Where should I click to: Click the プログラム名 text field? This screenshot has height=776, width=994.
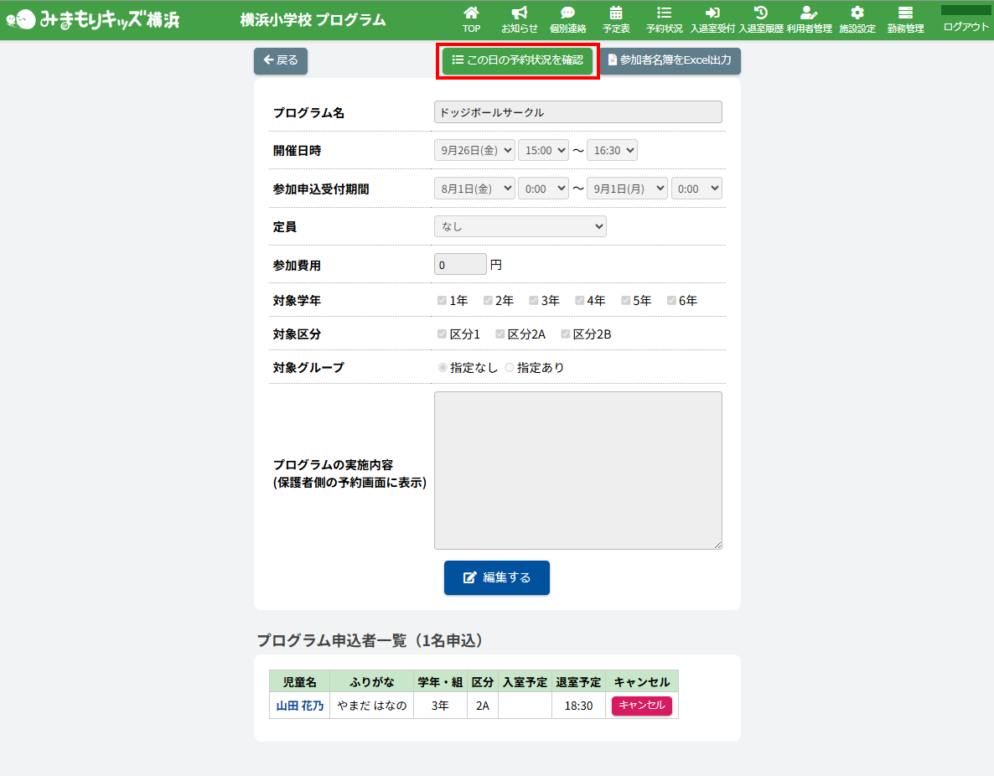click(577, 112)
